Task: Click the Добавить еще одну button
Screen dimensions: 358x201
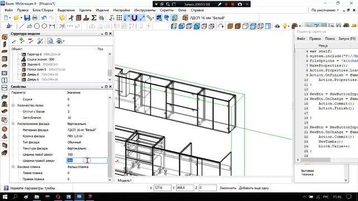Action: click(x=253, y=188)
